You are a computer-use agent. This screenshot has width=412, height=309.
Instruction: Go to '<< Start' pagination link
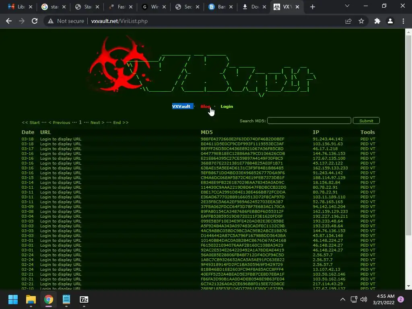[31, 122]
